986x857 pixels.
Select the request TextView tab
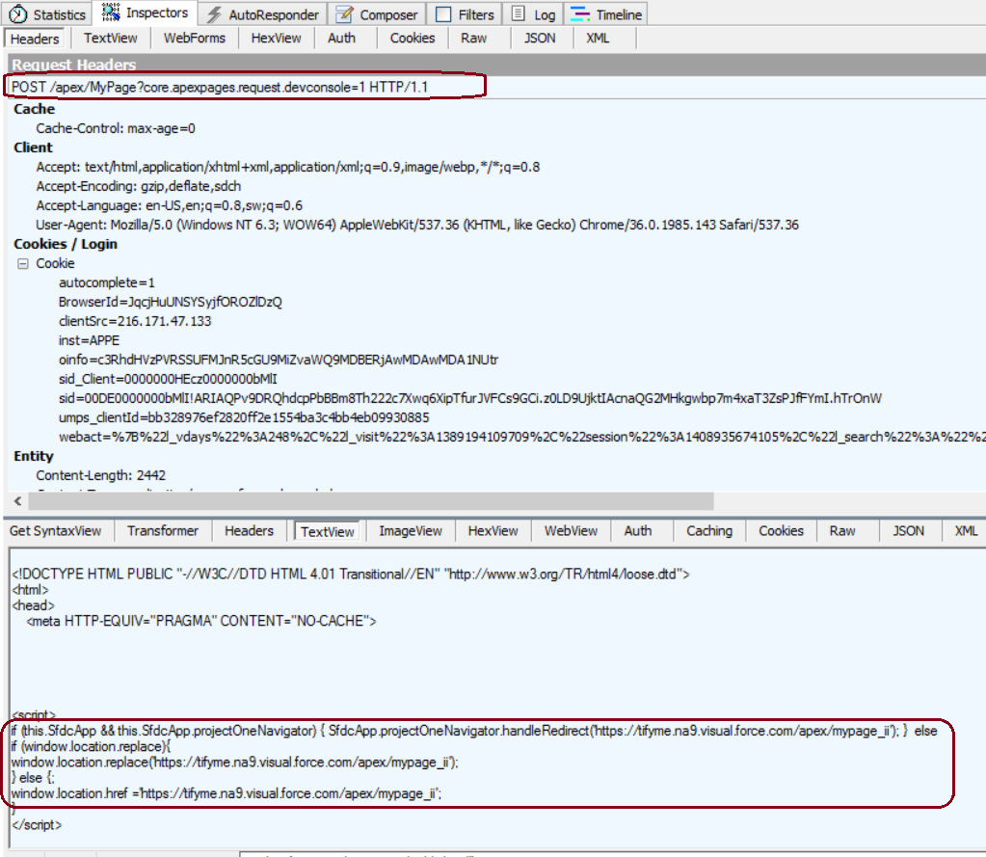coord(111,38)
